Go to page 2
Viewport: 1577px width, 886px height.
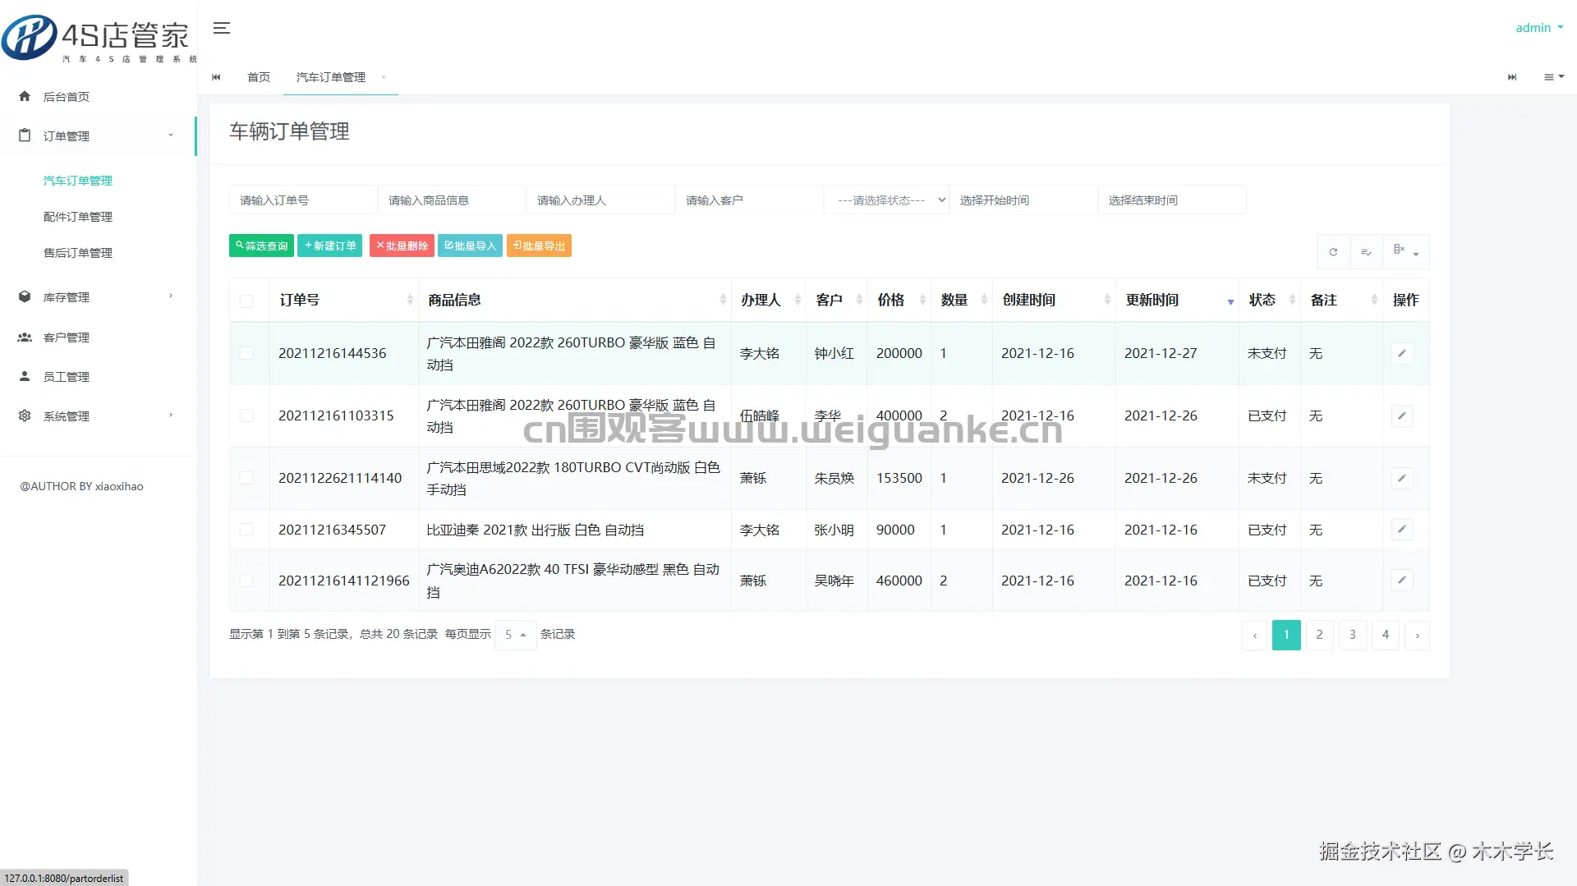click(x=1319, y=635)
